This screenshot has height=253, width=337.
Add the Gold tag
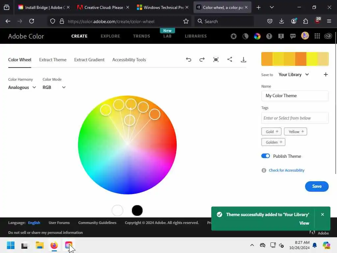pos(271,131)
